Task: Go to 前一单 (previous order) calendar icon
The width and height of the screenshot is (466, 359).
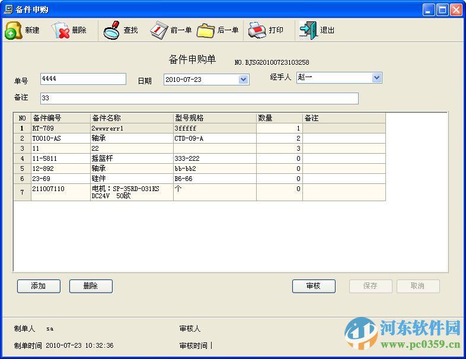Action: tap(159, 30)
